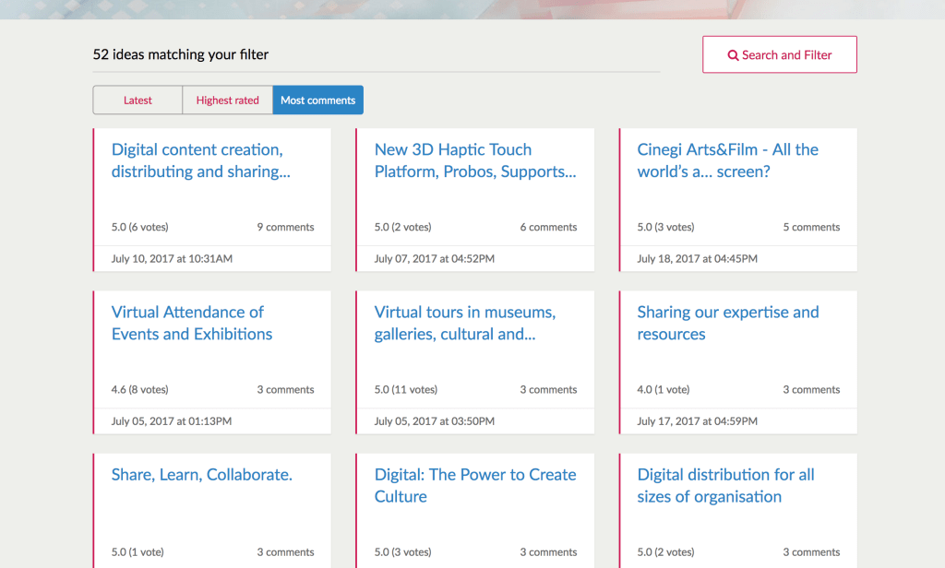Viewport: 945px width, 568px height.
Task: Click the date 'July 18, 2017 at 04:45PM'
Action: point(698,259)
